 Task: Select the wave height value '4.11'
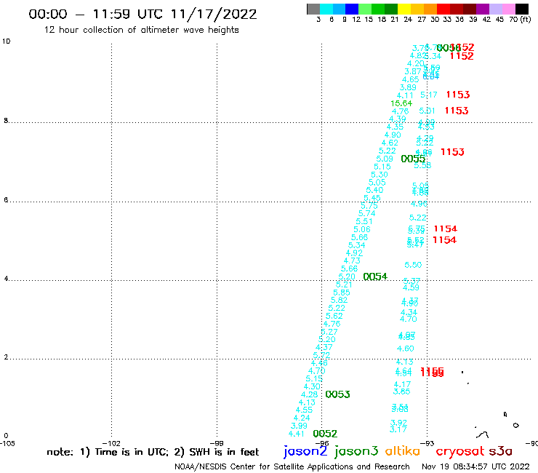405,95
